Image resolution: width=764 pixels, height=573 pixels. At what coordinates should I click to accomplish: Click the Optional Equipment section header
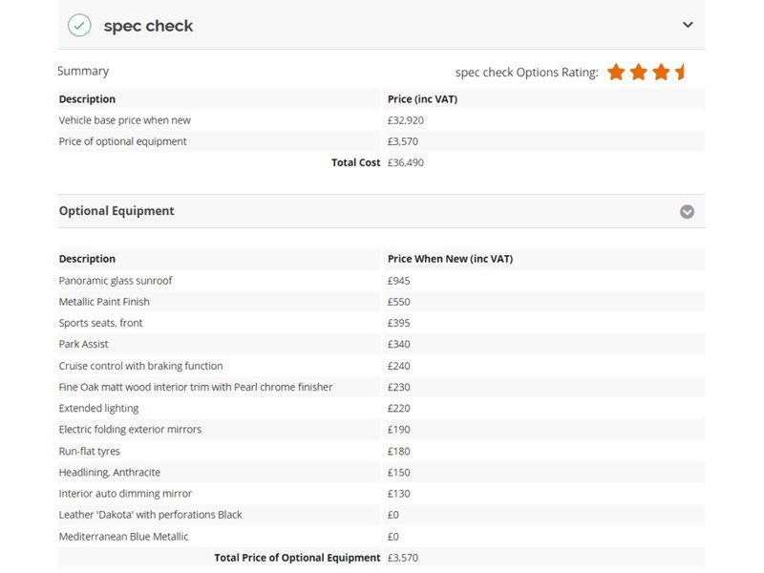tap(117, 211)
